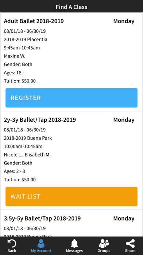Tap the Back arrow icon
143x255 pixels.
12,243
